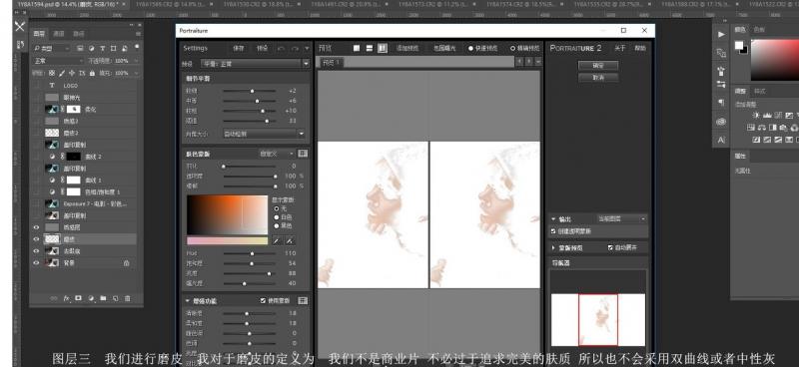Add layer mask icon in Layers panel
The image size is (799, 367).
(x=79, y=298)
